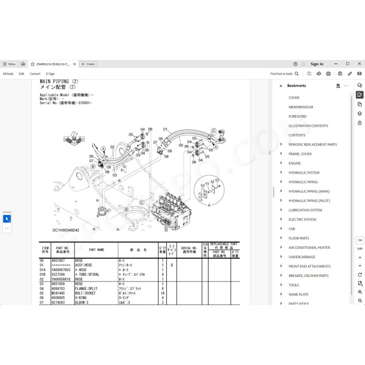
Task: Toggle the Bookmarks sidebar icon
Action: pos(360,95)
